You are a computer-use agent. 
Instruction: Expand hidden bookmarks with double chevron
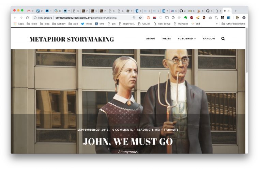tap(217, 24)
